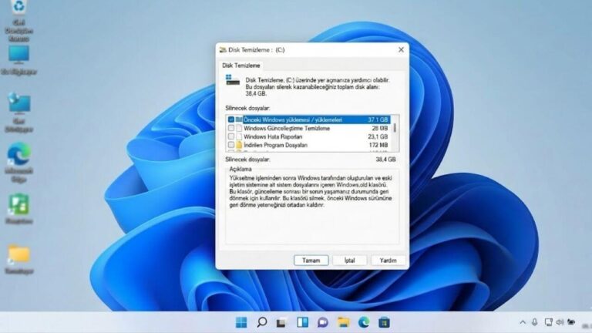Open Chat on the taskbar
592x333 pixels.
(323, 322)
